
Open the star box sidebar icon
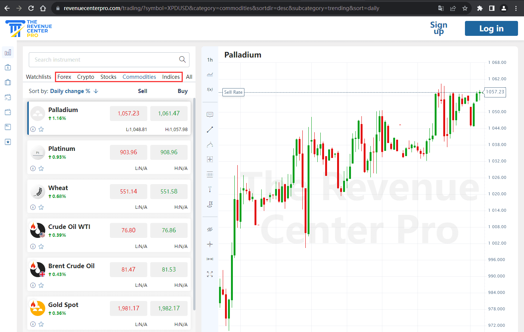[x=8, y=142]
